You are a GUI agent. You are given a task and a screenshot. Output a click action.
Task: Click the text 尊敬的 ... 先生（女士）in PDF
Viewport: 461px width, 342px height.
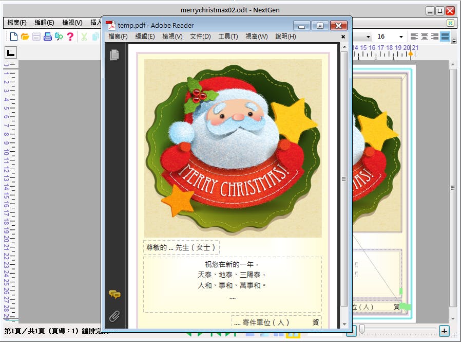tap(181, 247)
